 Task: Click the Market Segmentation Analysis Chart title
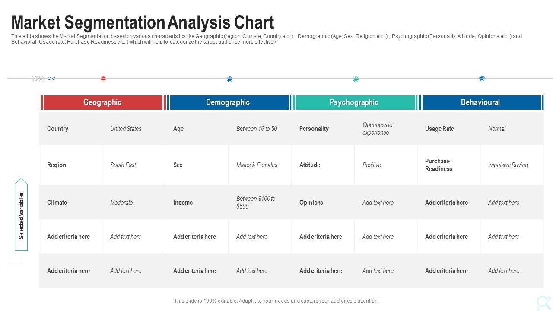[143, 22]
